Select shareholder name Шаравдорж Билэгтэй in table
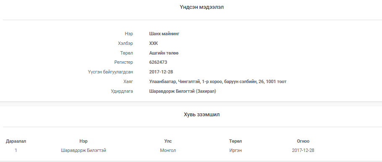 (83, 150)
